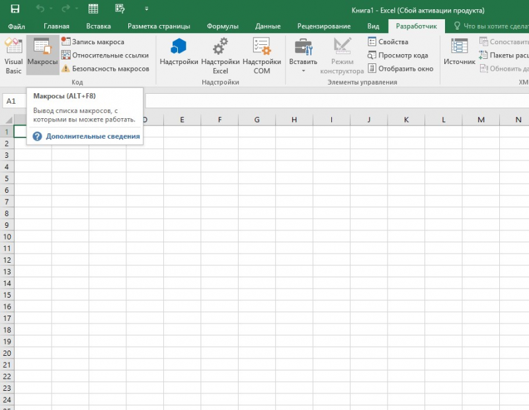
Task: Expand the Вставить controls dropdown
Action: [303, 70]
